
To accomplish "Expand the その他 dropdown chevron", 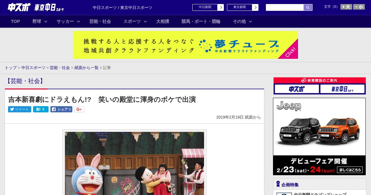I will click(250, 21).
